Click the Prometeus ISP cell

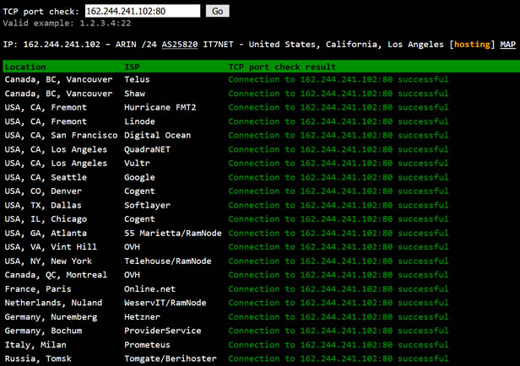147,345
